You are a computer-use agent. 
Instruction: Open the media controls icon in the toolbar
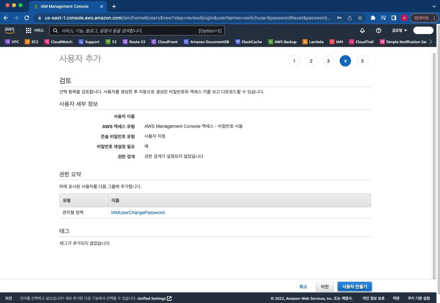coord(383,18)
